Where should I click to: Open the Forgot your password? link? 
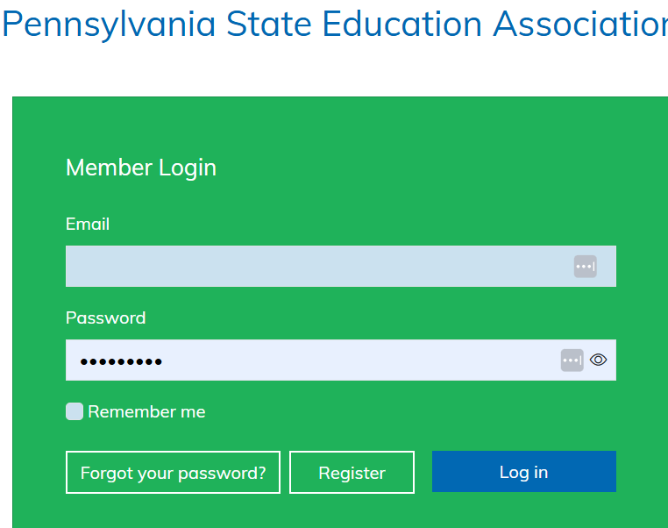pyautogui.click(x=173, y=473)
